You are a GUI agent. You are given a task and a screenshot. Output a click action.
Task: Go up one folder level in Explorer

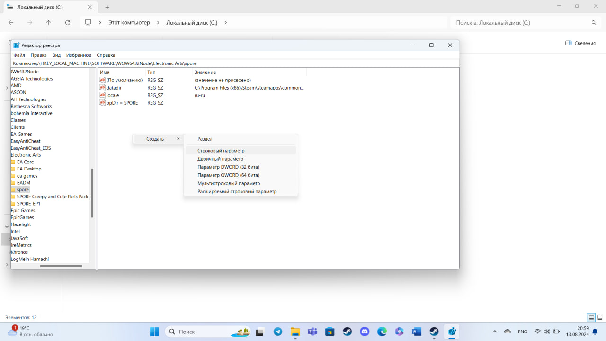(48, 22)
